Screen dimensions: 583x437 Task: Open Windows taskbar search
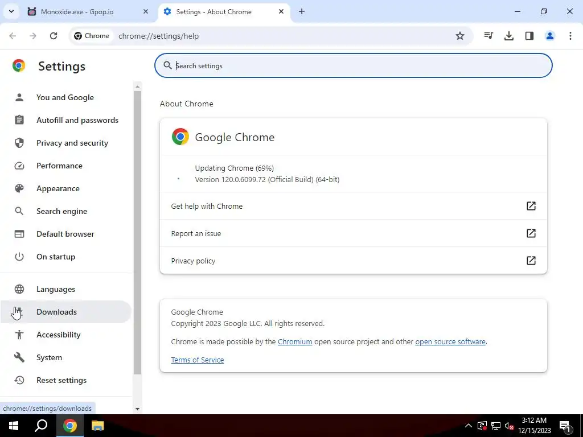41,426
